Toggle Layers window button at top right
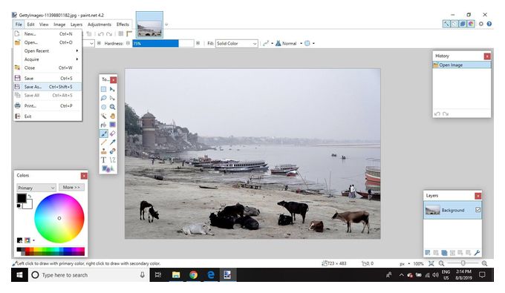The width and height of the screenshot is (505, 293). point(463,24)
